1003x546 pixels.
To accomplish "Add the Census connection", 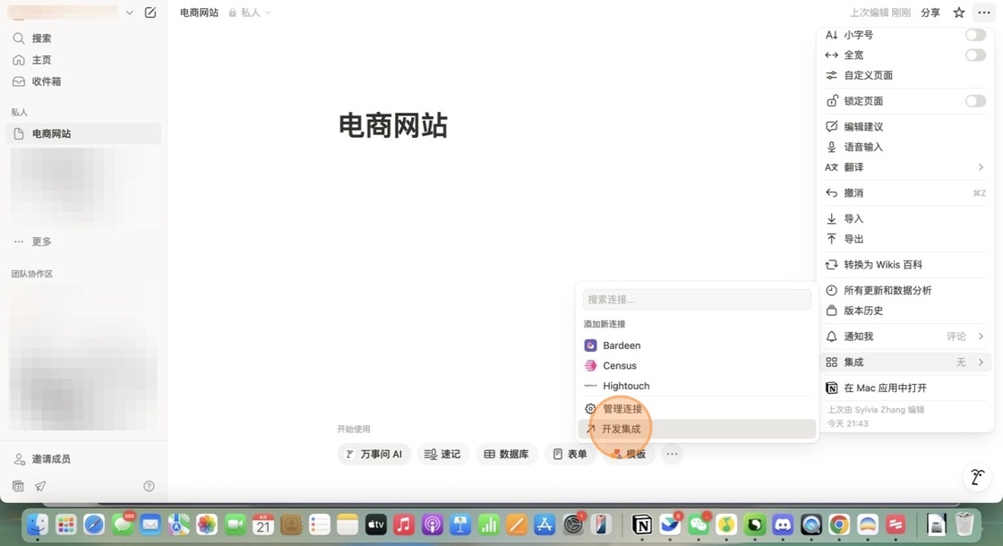I will (x=697, y=366).
